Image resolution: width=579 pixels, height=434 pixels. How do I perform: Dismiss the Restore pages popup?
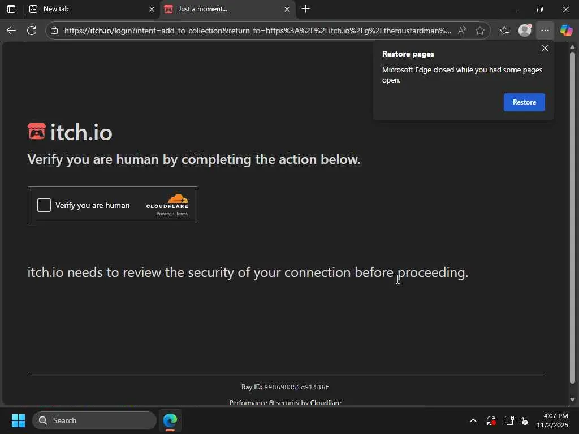pos(545,49)
